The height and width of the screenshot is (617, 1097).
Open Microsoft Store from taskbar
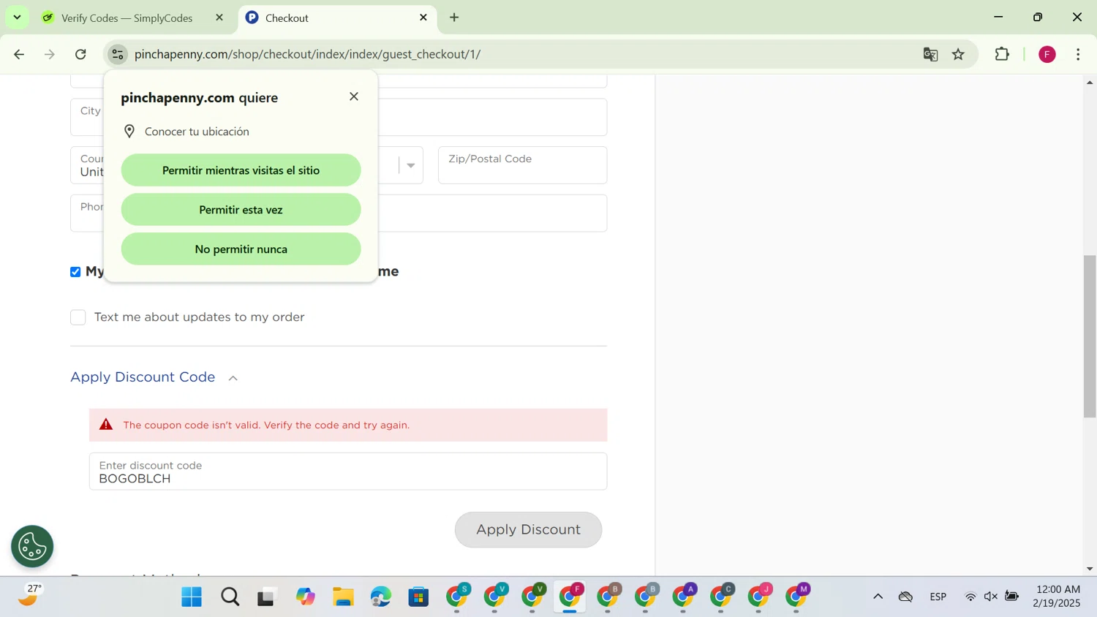pos(418,597)
